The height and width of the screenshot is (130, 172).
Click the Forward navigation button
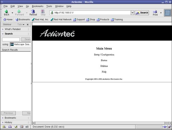[x=19, y=13]
